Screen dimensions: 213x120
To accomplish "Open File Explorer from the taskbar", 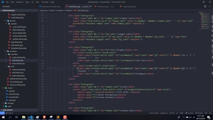I will click(x=24, y=117).
